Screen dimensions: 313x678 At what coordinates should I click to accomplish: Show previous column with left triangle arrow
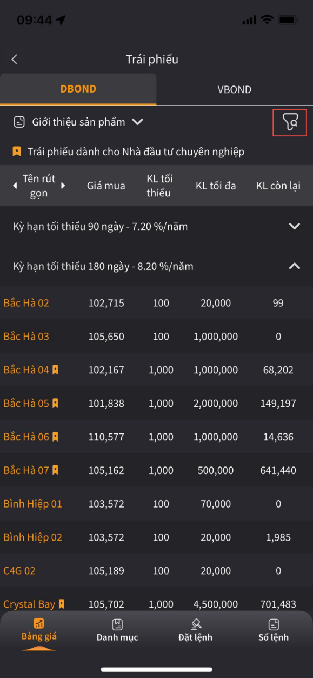[15, 186]
